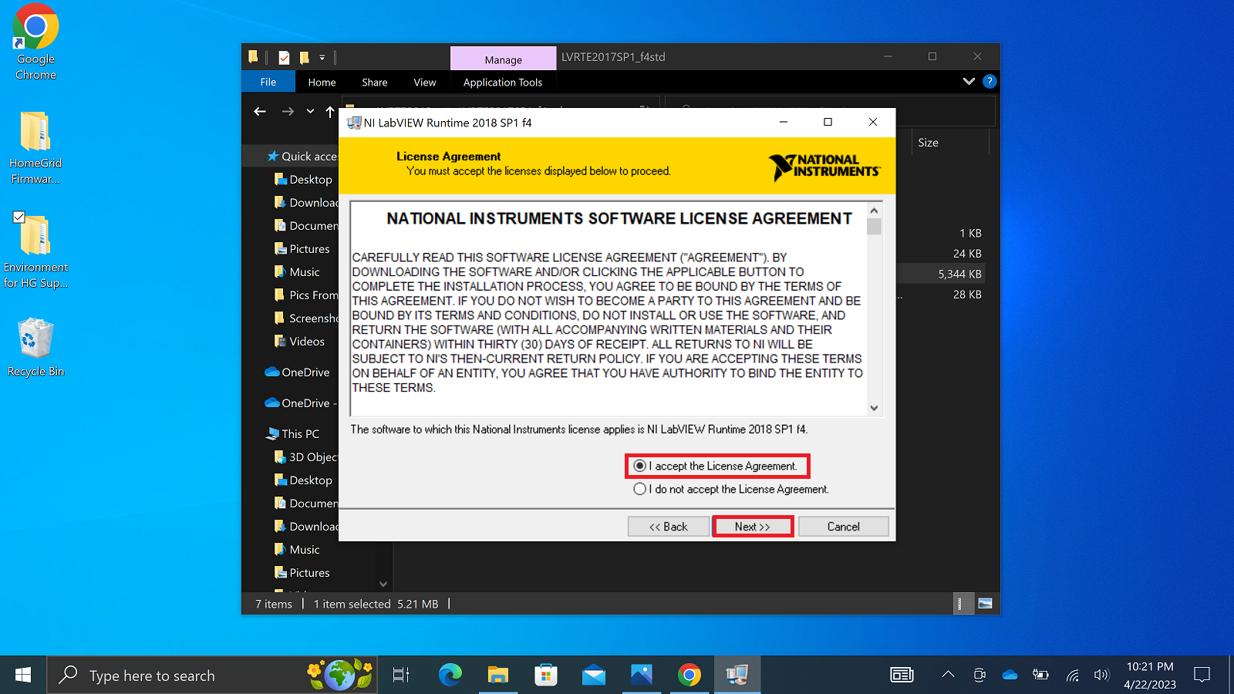
Task: Open Mail app from taskbar
Action: pyautogui.click(x=594, y=675)
